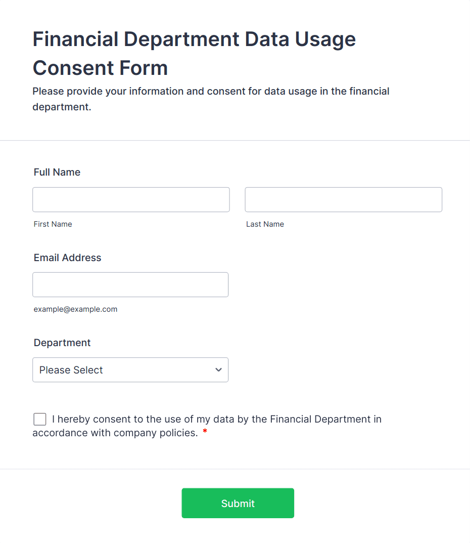Click the example@example.com hint text

pos(75,309)
